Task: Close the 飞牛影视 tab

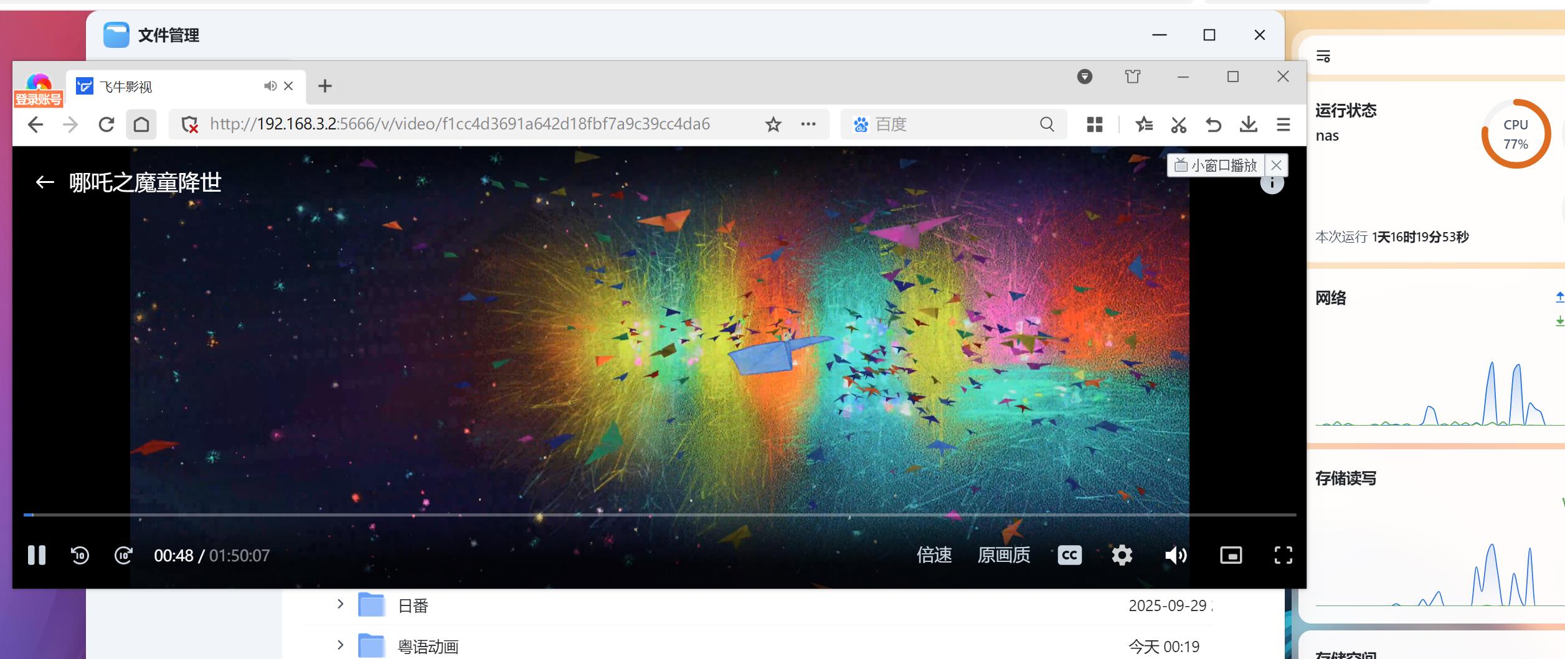Action: tap(288, 86)
